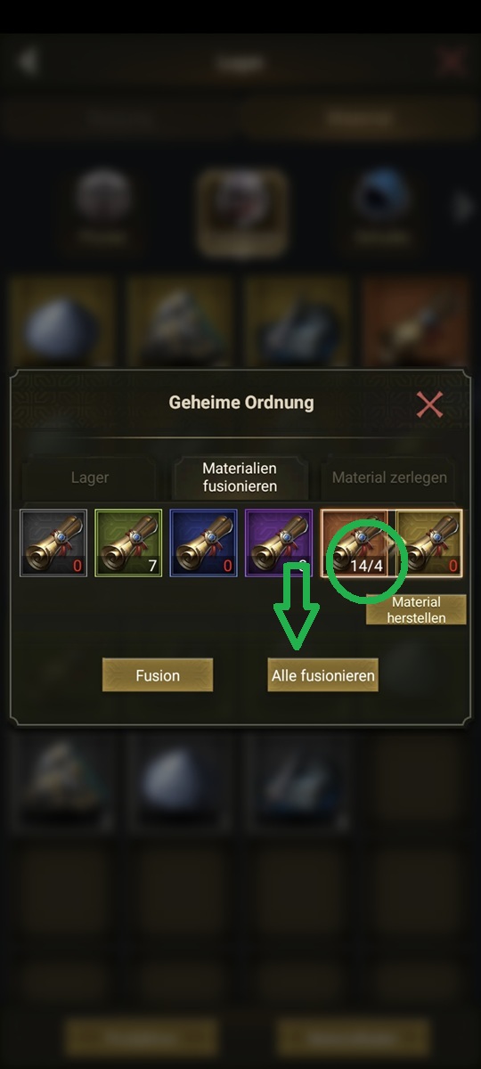The height and width of the screenshot is (1069, 481).
Task: Tap the blurred red close X at top
Action: [x=452, y=61]
